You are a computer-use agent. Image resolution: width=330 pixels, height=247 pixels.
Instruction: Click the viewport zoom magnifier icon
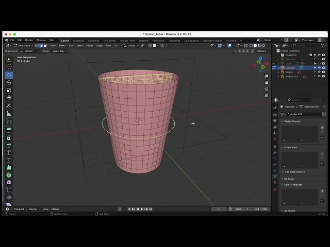(267, 76)
